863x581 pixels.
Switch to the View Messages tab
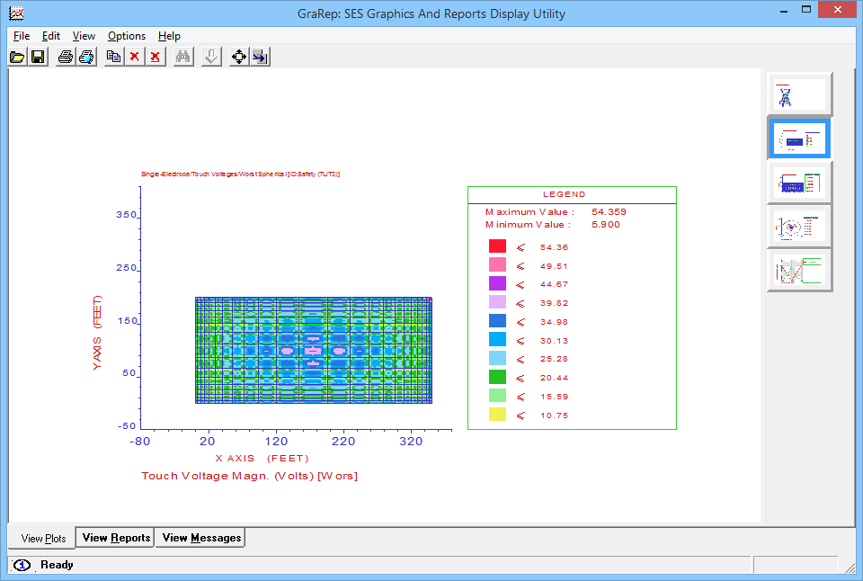click(x=200, y=538)
